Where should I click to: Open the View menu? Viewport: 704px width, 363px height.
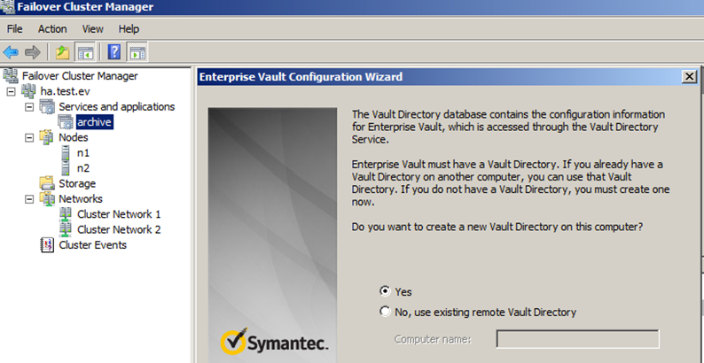[x=93, y=29]
